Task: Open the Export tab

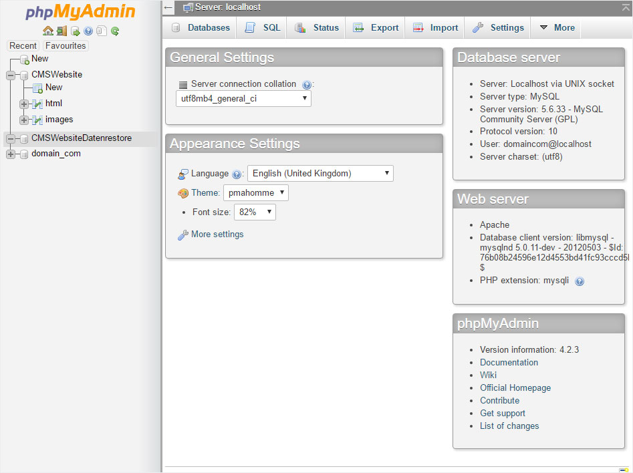Action: pos(375,28)
